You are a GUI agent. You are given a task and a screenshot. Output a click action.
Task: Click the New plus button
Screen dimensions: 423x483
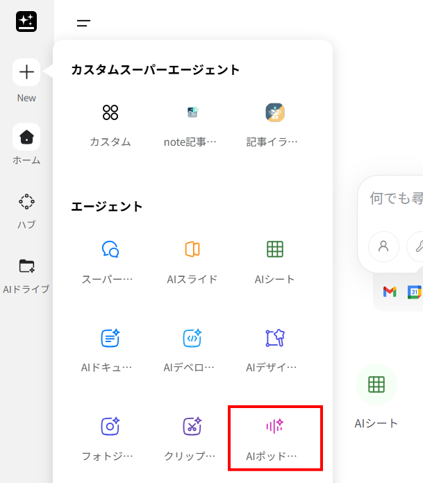(26, 72)
